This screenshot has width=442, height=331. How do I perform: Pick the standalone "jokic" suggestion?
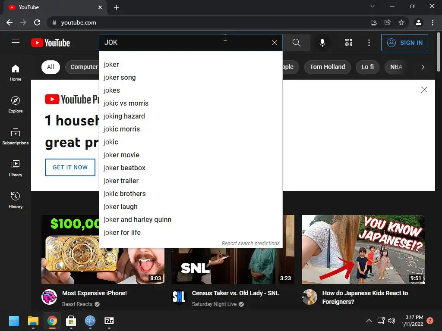(x=190, y=142)
